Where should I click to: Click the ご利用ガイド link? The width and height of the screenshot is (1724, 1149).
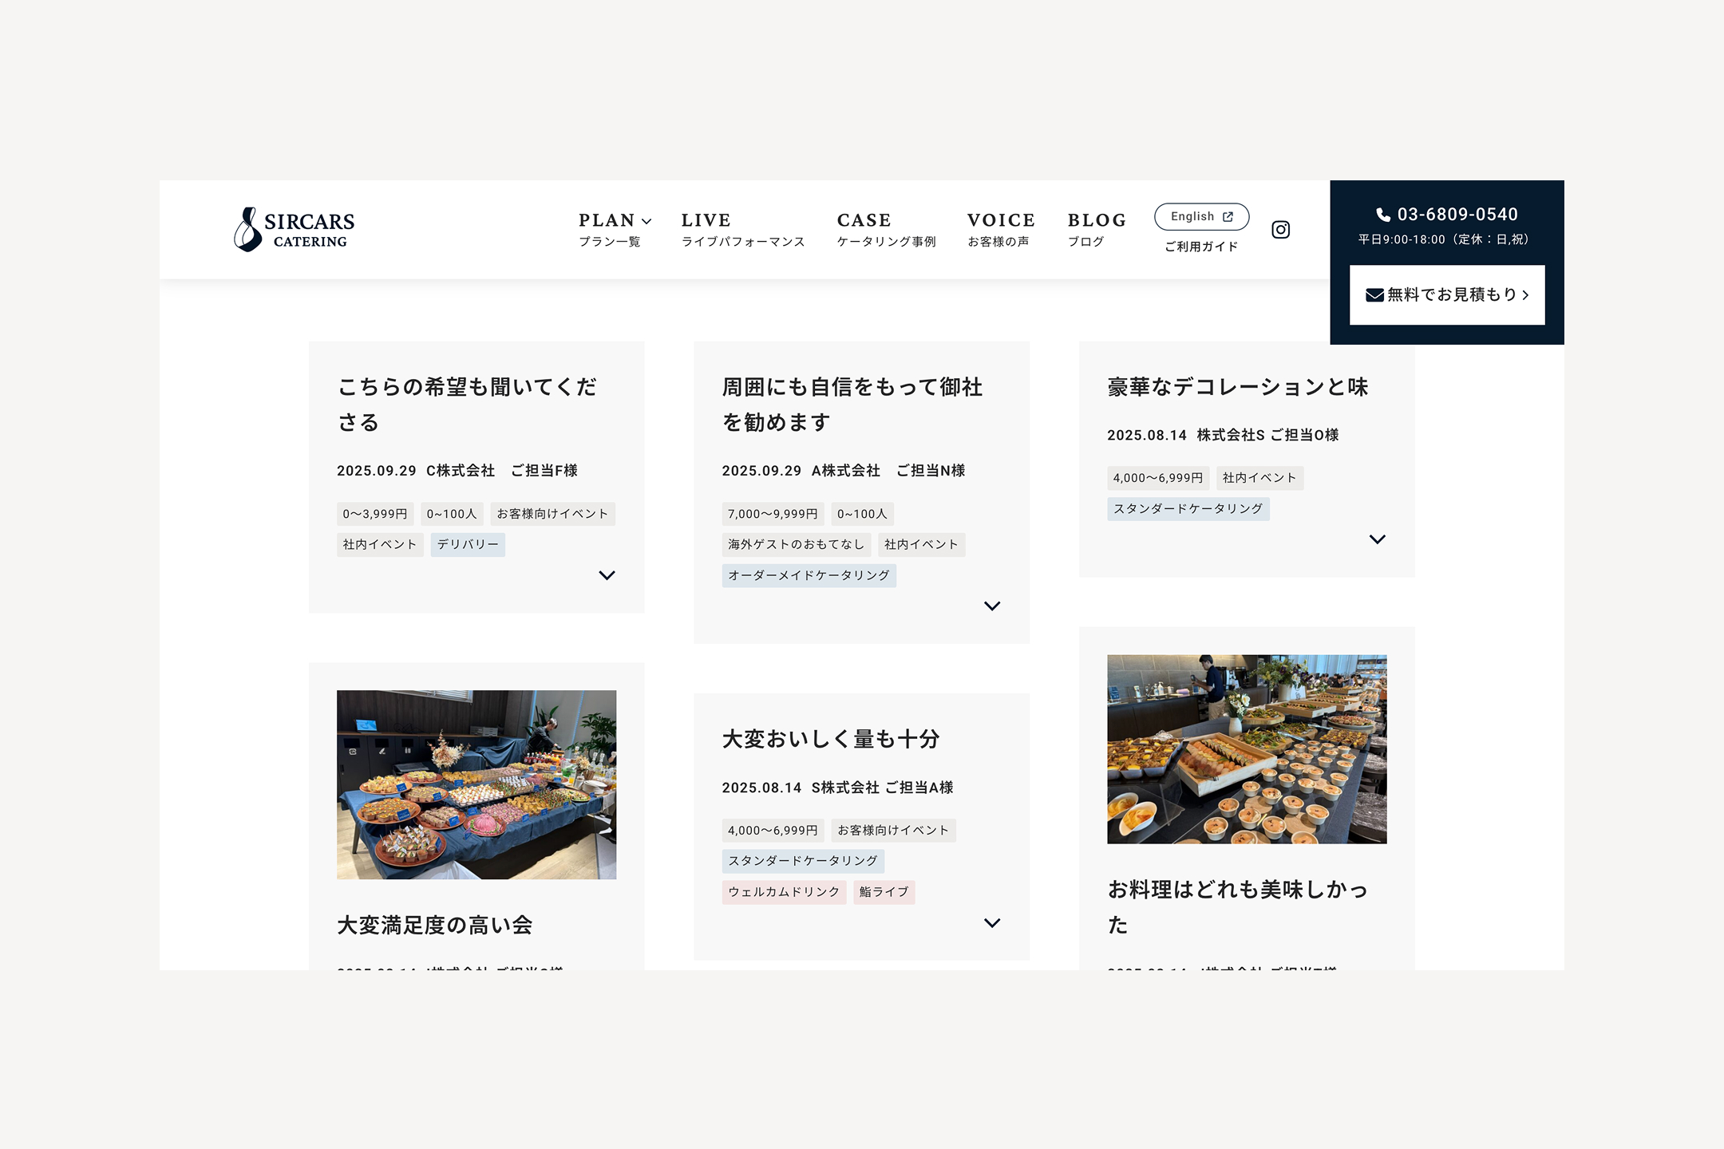(1201, 247)
